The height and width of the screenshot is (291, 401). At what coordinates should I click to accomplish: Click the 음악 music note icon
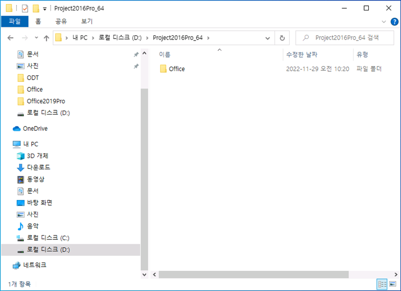(20, 226)
